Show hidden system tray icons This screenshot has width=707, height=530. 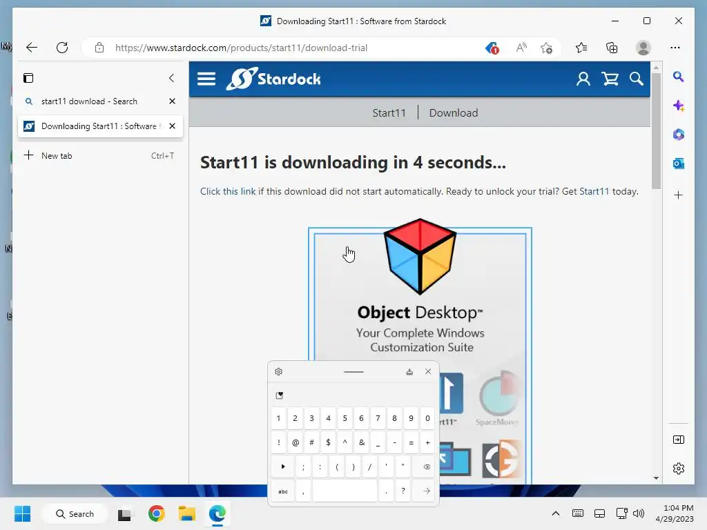556,513
